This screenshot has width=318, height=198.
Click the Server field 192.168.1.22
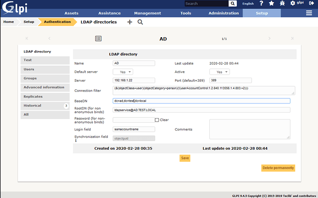pos(134,80)
